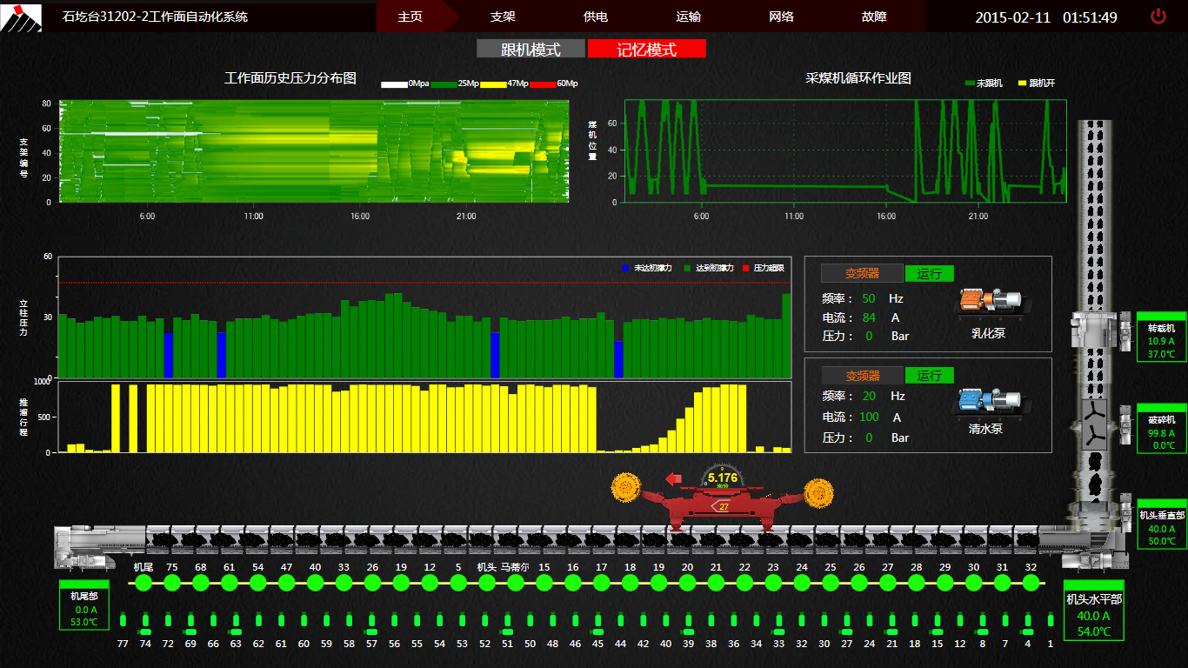This screenshot has width=1188, height=668.
Task: Click the green support indicator above number 77
Action: 123,619
